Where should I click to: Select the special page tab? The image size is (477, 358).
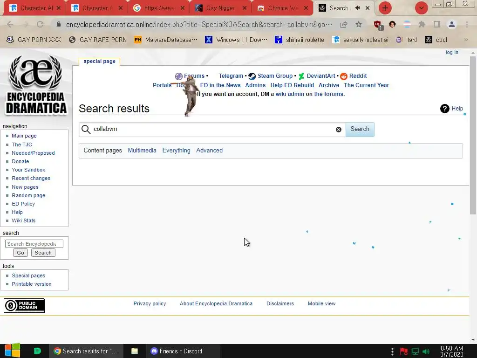coord(100,61)
